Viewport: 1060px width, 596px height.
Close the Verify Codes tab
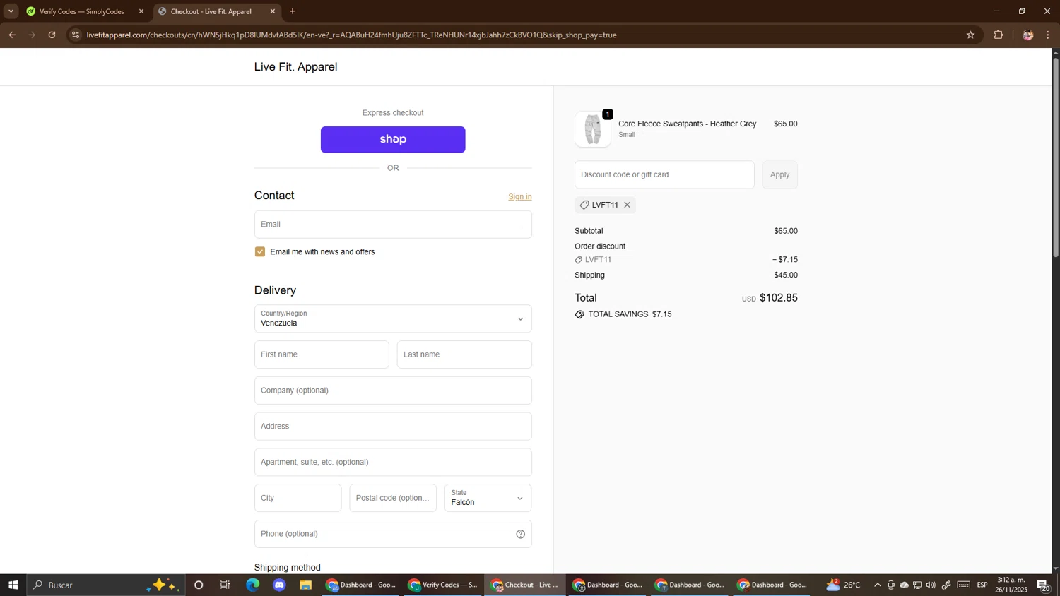click(x=141, y=11)
